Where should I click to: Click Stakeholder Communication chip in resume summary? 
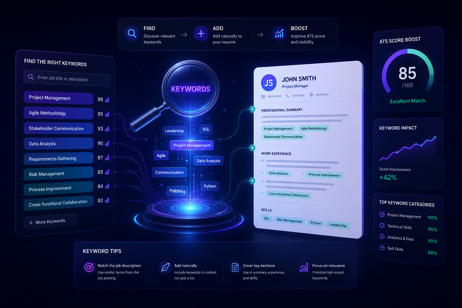[283, 137]
